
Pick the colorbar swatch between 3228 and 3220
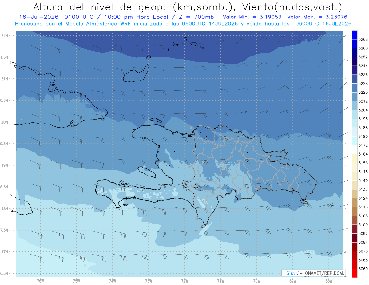(354, 88)
